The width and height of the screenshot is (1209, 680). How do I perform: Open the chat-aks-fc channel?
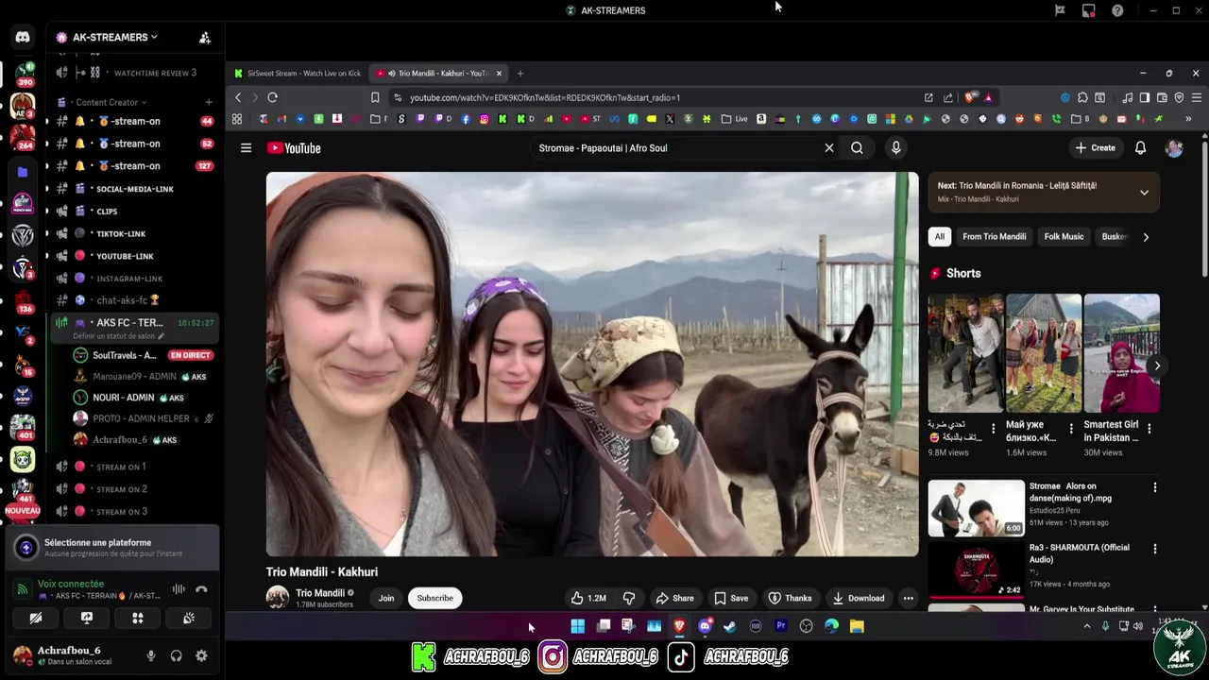tap(135, 300)
